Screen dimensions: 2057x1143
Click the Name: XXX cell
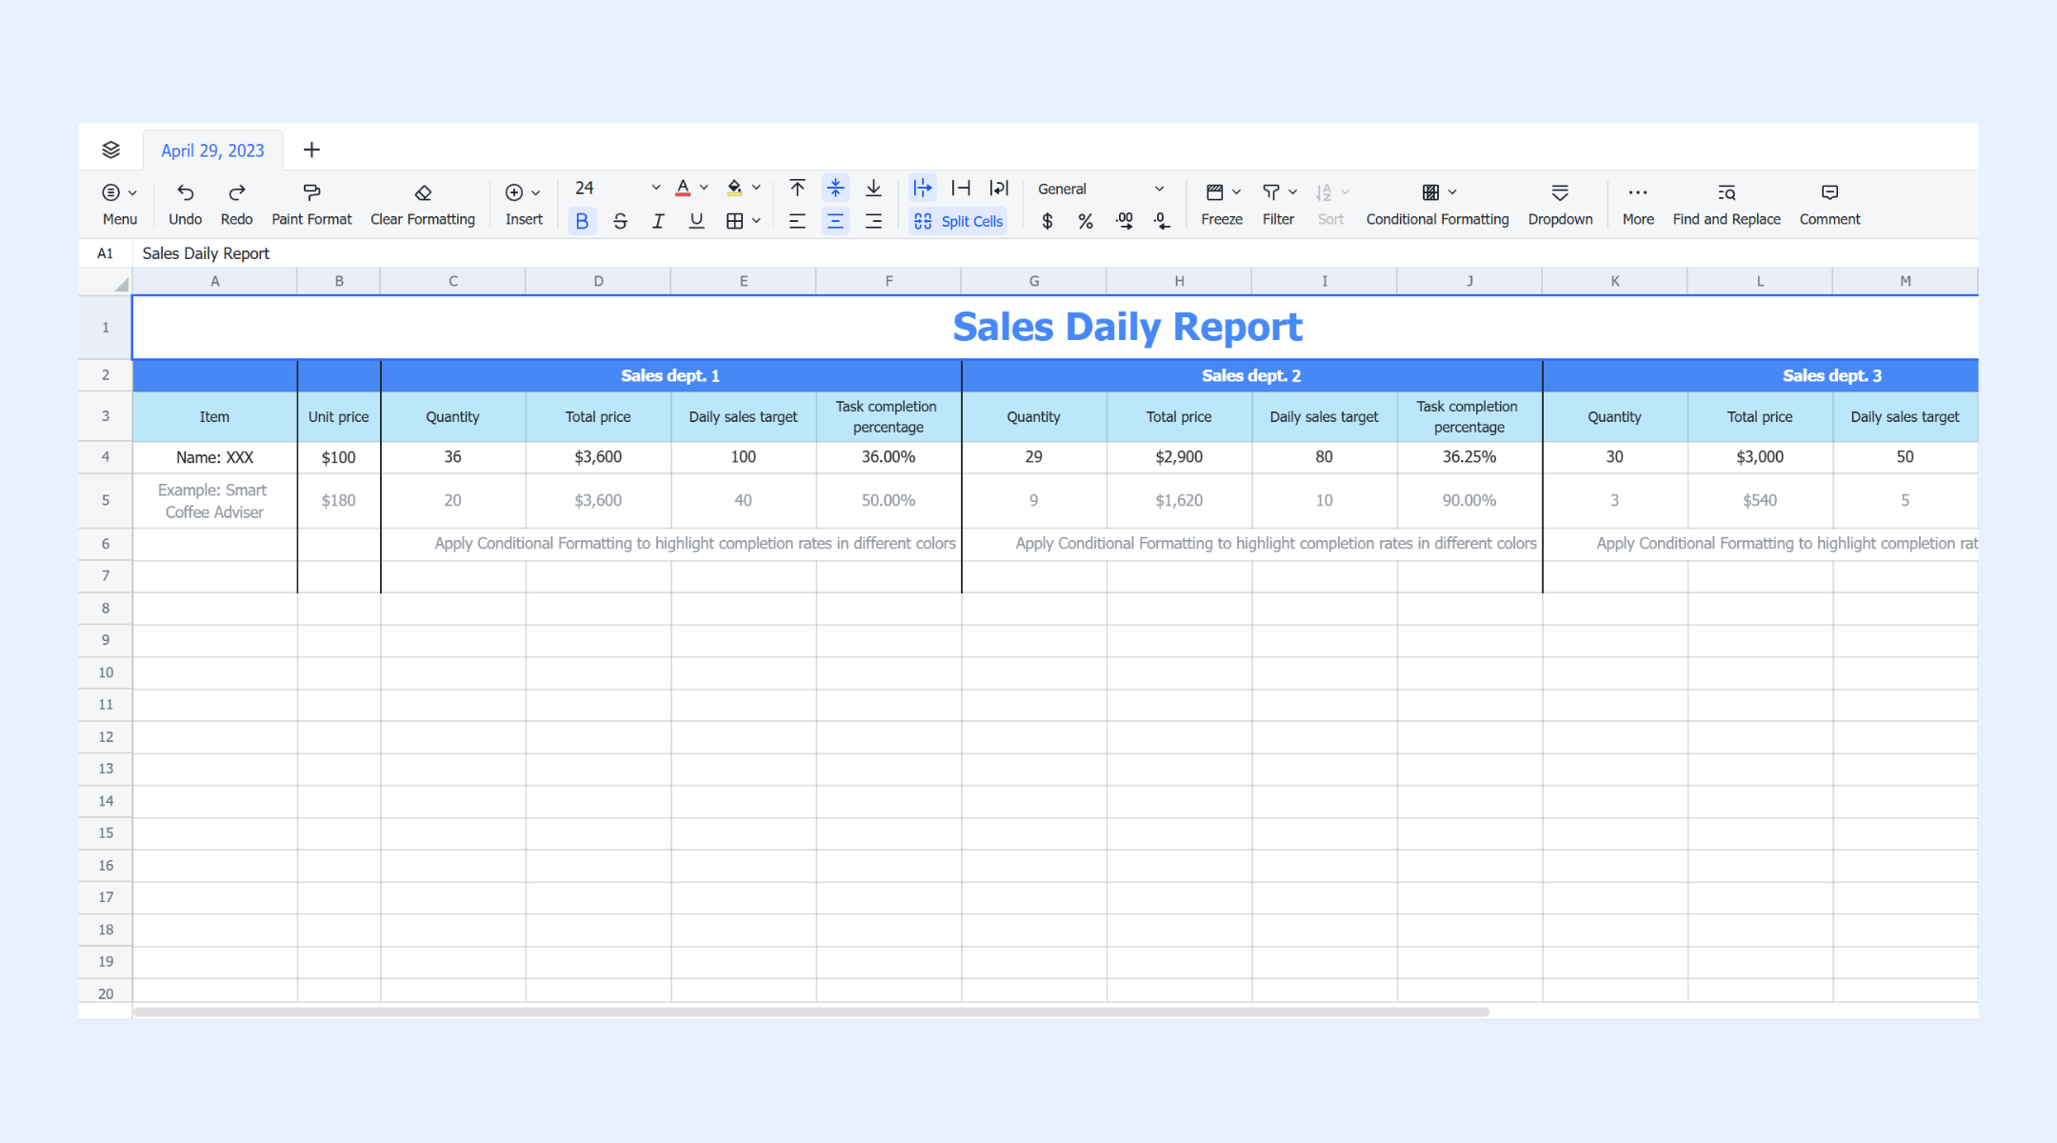[215, 457]
